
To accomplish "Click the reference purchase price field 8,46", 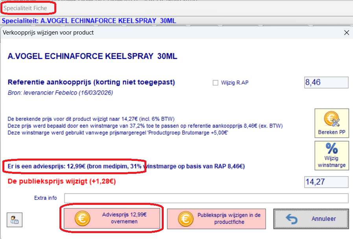I will pos(326,82).
